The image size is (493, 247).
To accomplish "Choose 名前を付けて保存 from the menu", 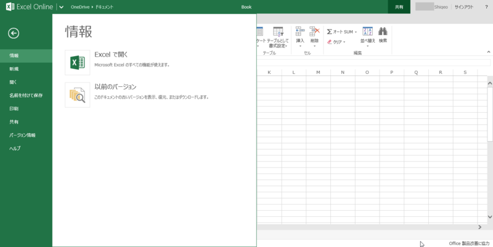I will click(x=26, y=95).
